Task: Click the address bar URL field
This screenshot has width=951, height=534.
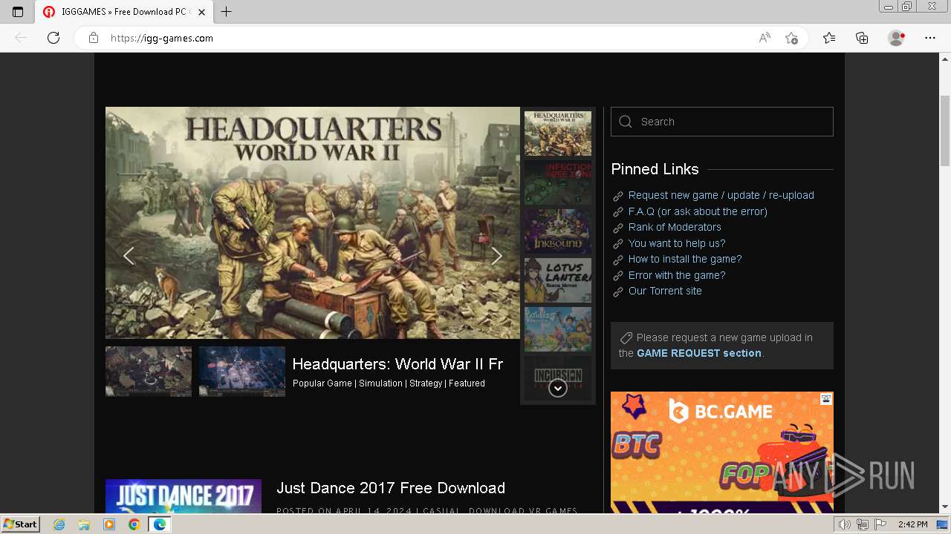Action: pos(427,38)
